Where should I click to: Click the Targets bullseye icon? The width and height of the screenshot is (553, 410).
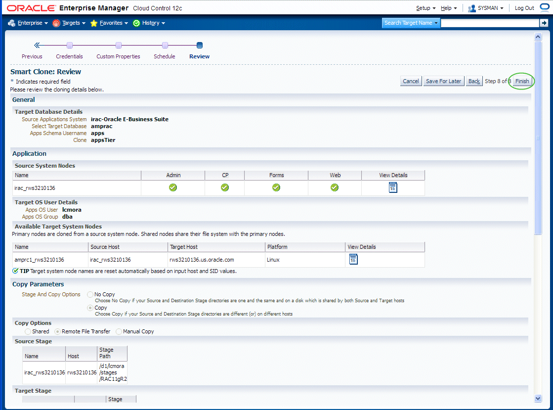[x=56, y=23]
